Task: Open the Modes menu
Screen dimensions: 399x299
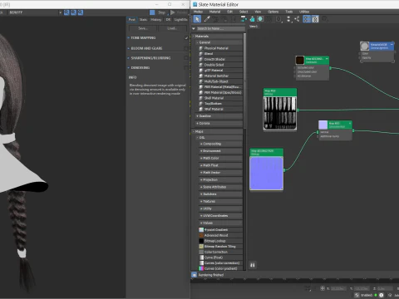Action: tap(198, 12)
